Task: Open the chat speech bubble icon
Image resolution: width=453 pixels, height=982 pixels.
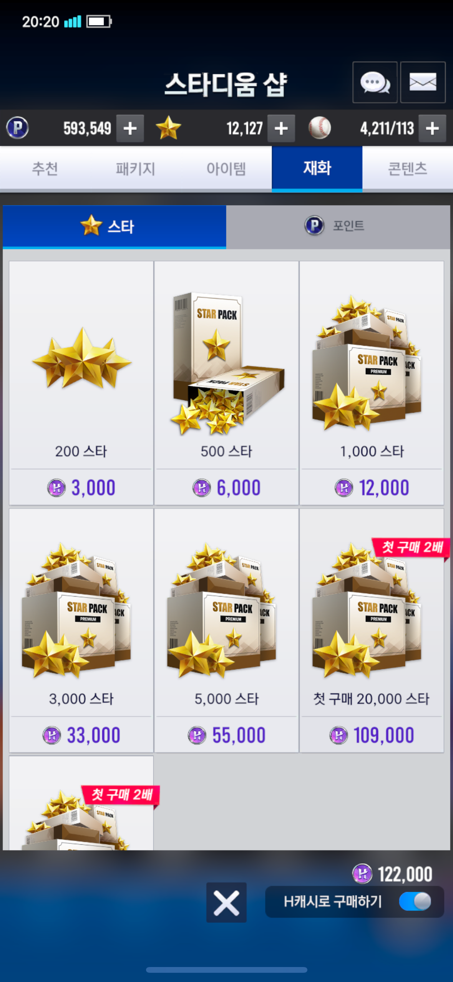Action: pyautogui.click(x=375, y=82)
